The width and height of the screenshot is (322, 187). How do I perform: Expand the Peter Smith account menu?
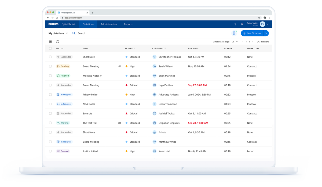(x=268, y=24)
